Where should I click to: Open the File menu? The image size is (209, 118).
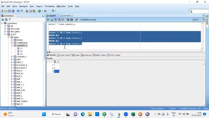(x=3, y=6)
